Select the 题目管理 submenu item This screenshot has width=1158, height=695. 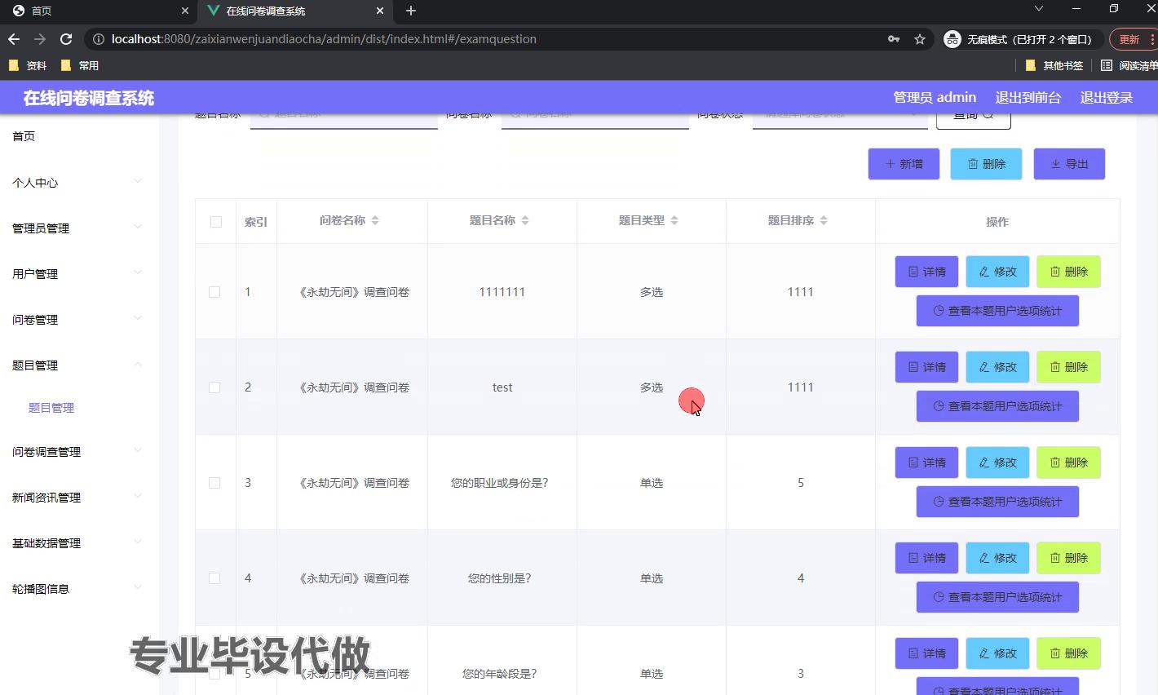(51, 408)
